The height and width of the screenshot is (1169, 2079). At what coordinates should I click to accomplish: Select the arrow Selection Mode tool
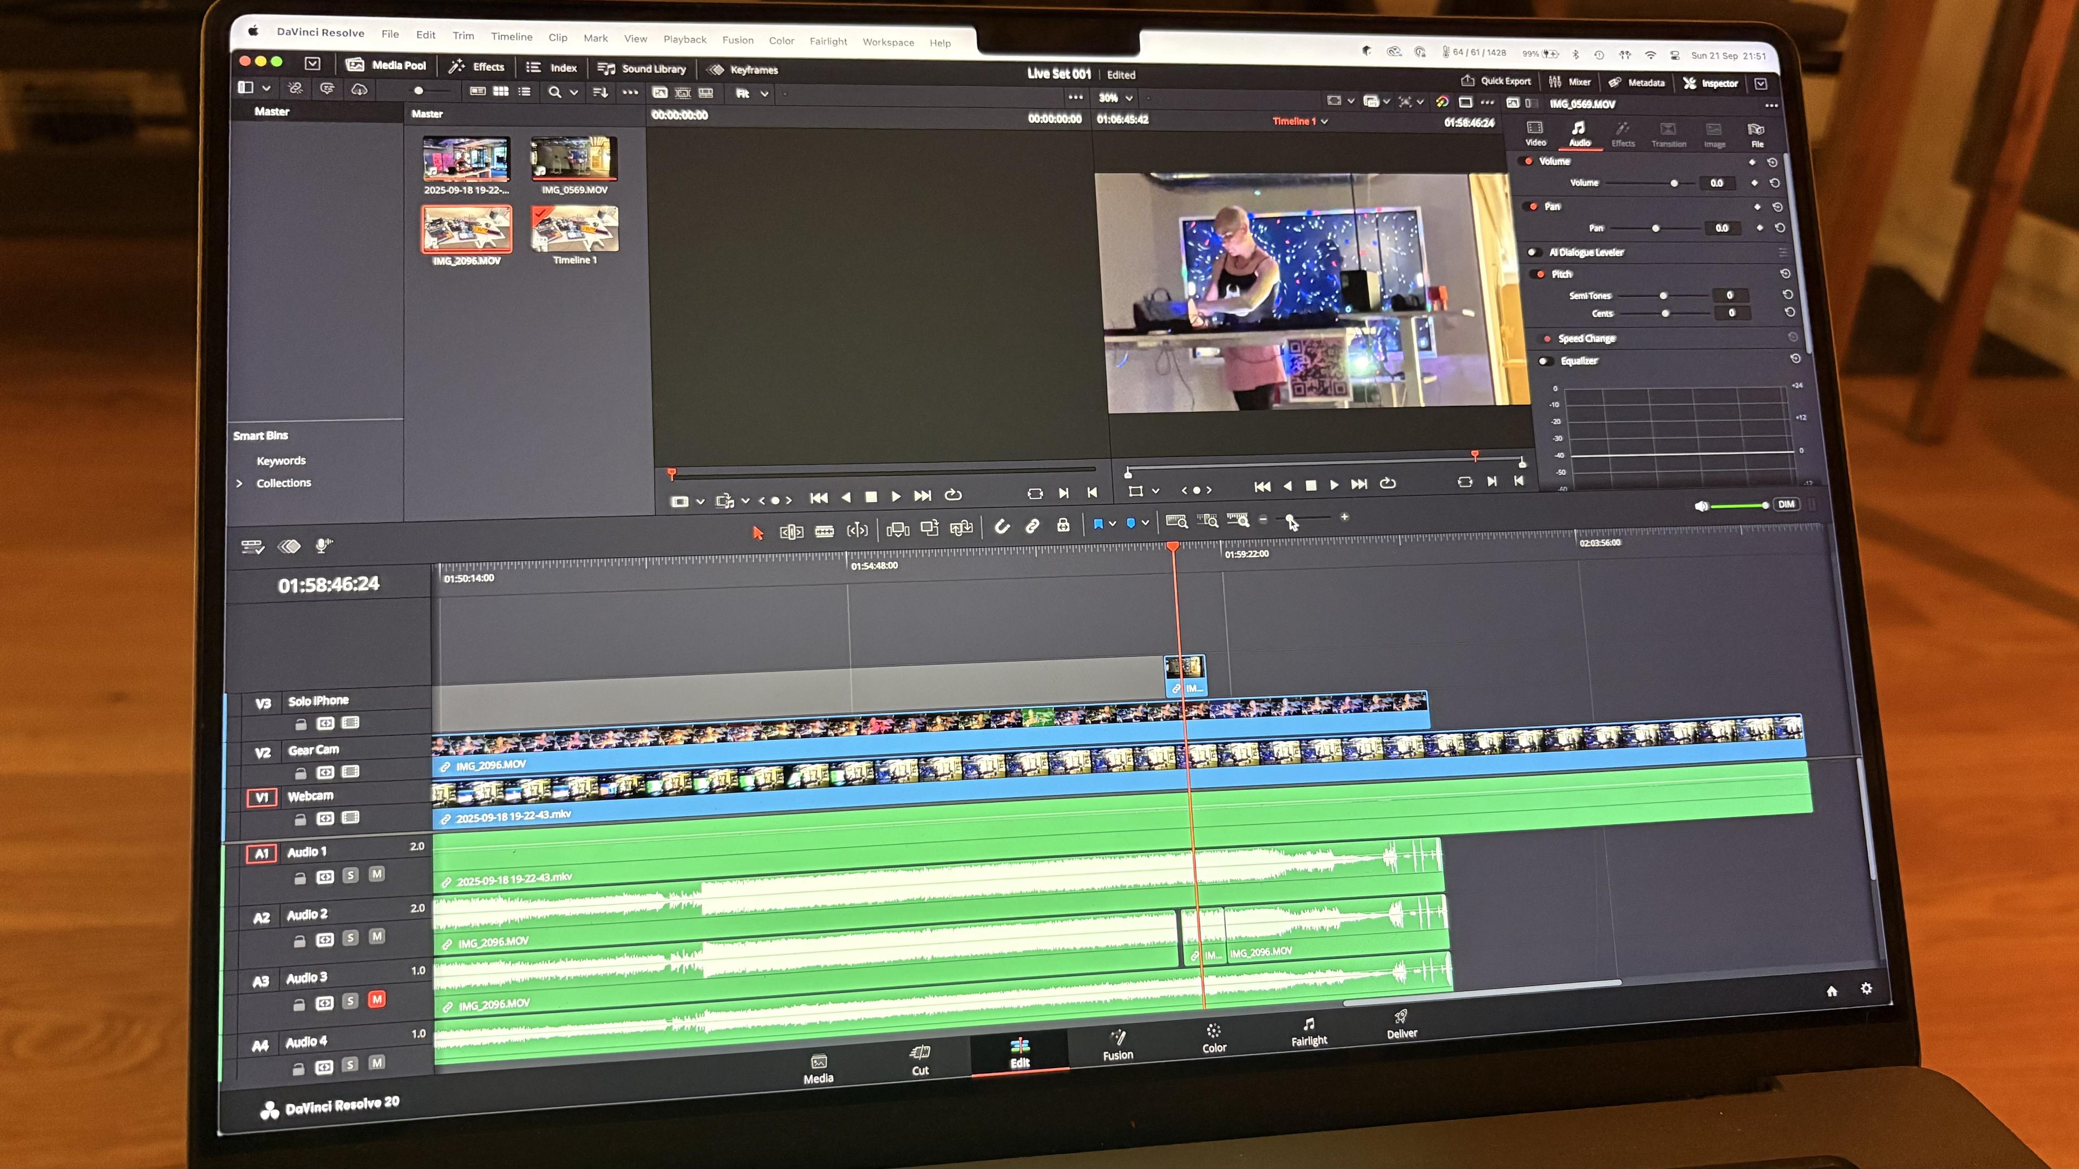(757, 533)
